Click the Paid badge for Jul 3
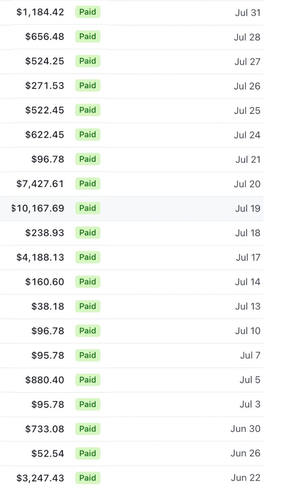 [x=88, y=404]
